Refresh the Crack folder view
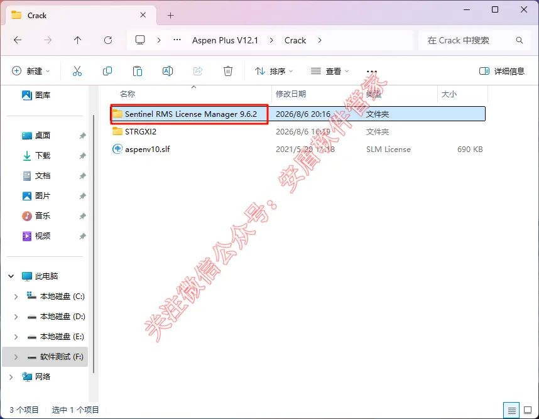This screenshot has width=539, height=419. click(108, 40)
